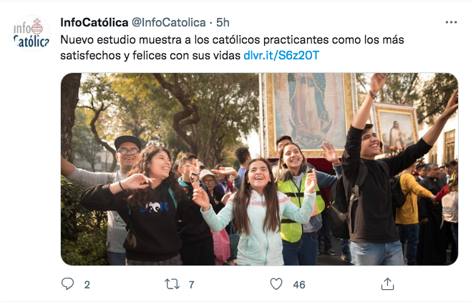This screenshot has height=302, width=471.
Task: Open the InfoCatólica display name profile
Action: tap(94, 22)
